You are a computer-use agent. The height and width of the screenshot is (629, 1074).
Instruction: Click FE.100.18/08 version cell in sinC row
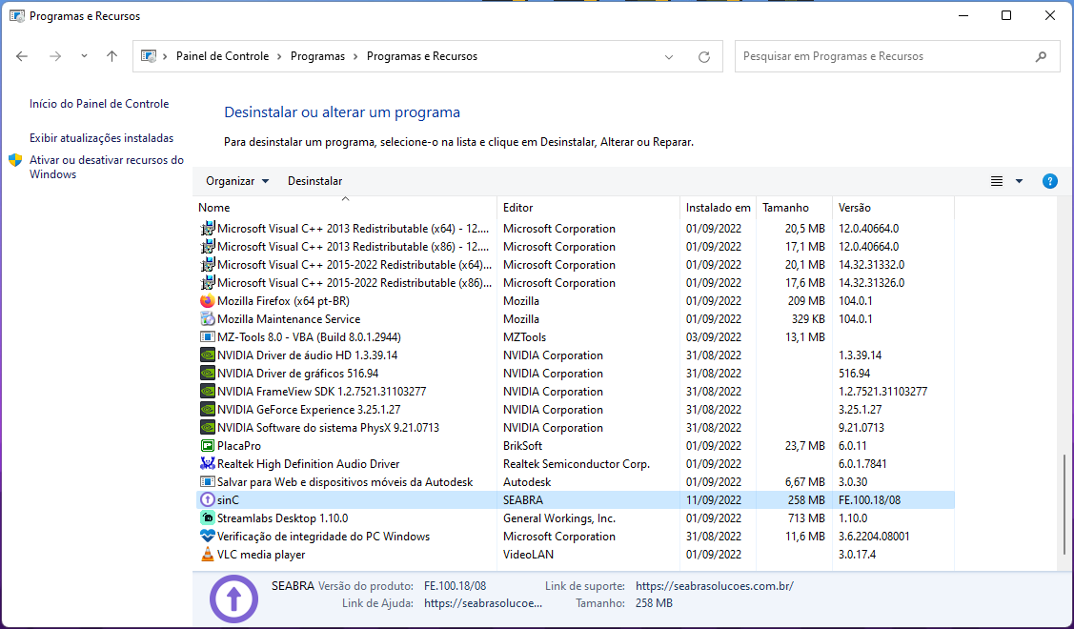[x=869, y=500]
